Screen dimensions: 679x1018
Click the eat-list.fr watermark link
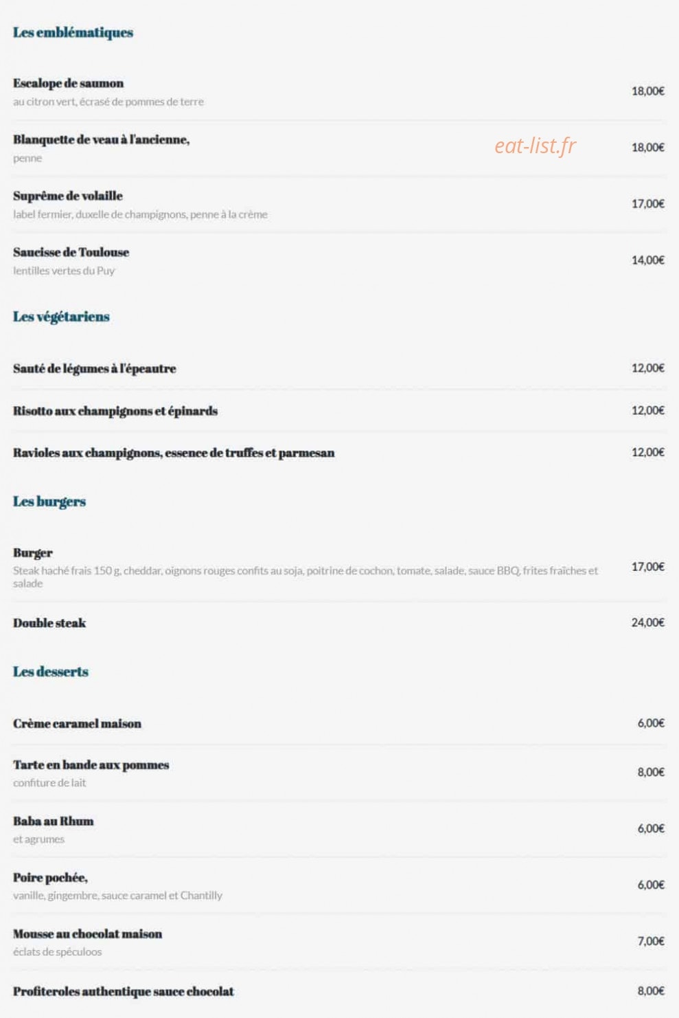click(535, 146)
